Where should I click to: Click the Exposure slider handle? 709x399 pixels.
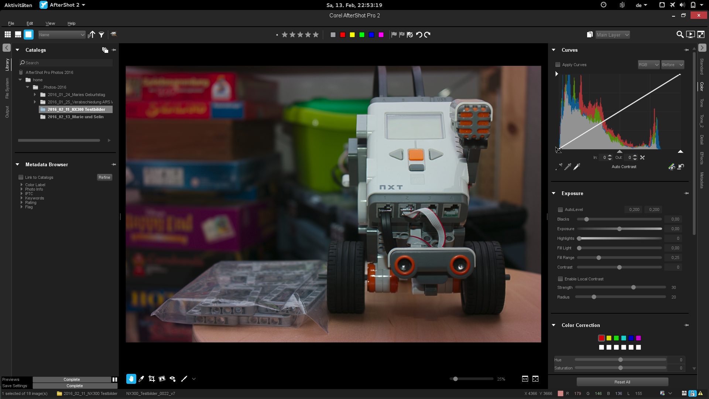(619, 229)
